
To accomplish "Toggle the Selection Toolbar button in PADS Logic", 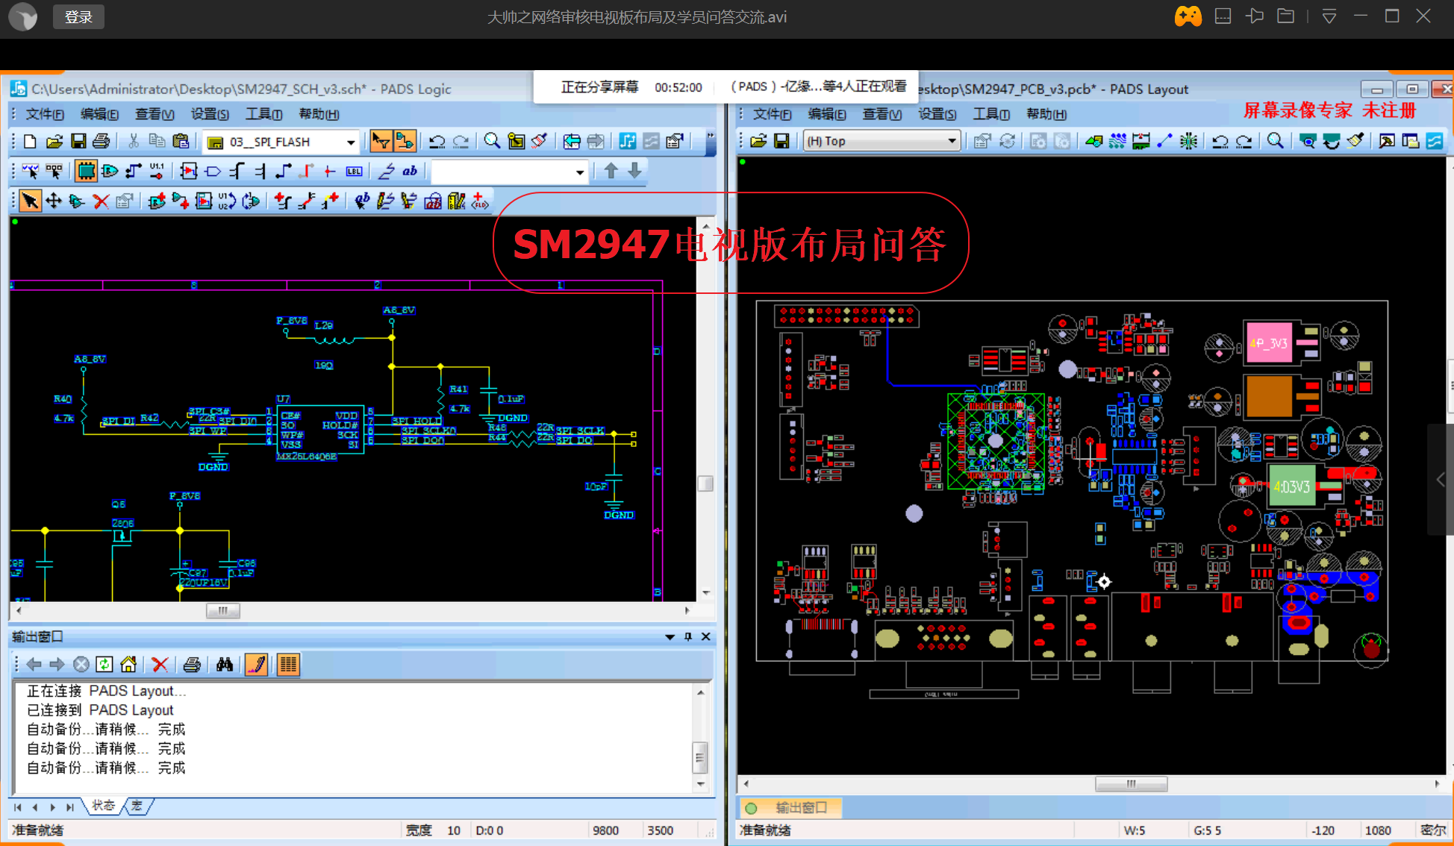I will coord(381,141).
